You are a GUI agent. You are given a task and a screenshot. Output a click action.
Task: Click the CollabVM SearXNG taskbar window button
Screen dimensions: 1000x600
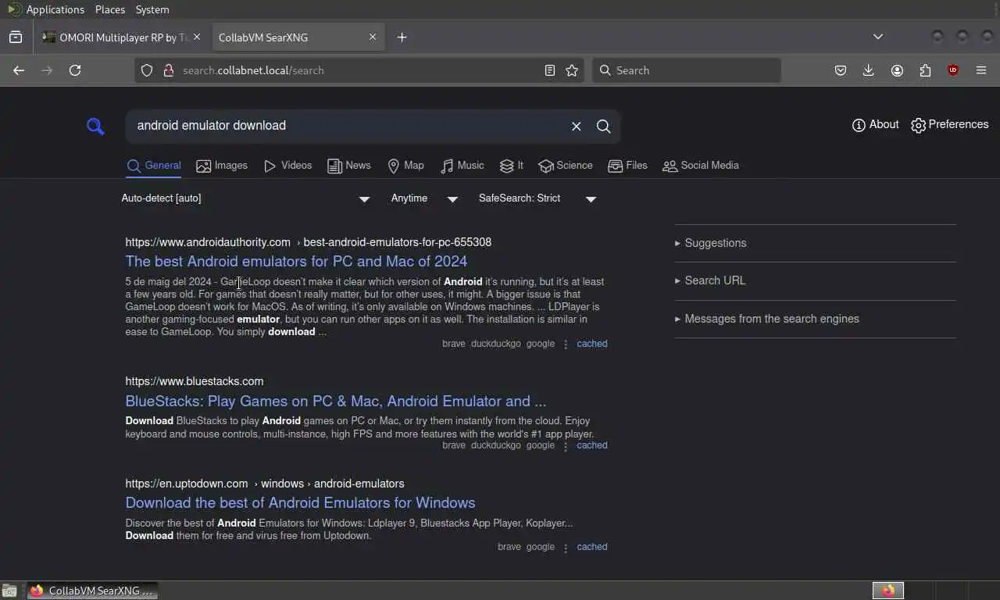coord(93,591)
